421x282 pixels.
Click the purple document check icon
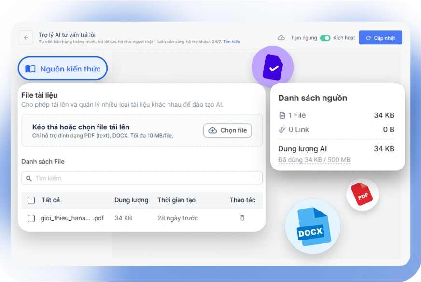click(273, 67)
